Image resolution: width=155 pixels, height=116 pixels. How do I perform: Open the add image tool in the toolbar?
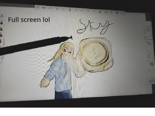[x=100, y=12]
